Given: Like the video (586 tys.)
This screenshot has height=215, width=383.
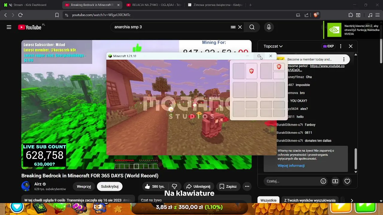Looking at the screenshot, I should tap(155, 186).
